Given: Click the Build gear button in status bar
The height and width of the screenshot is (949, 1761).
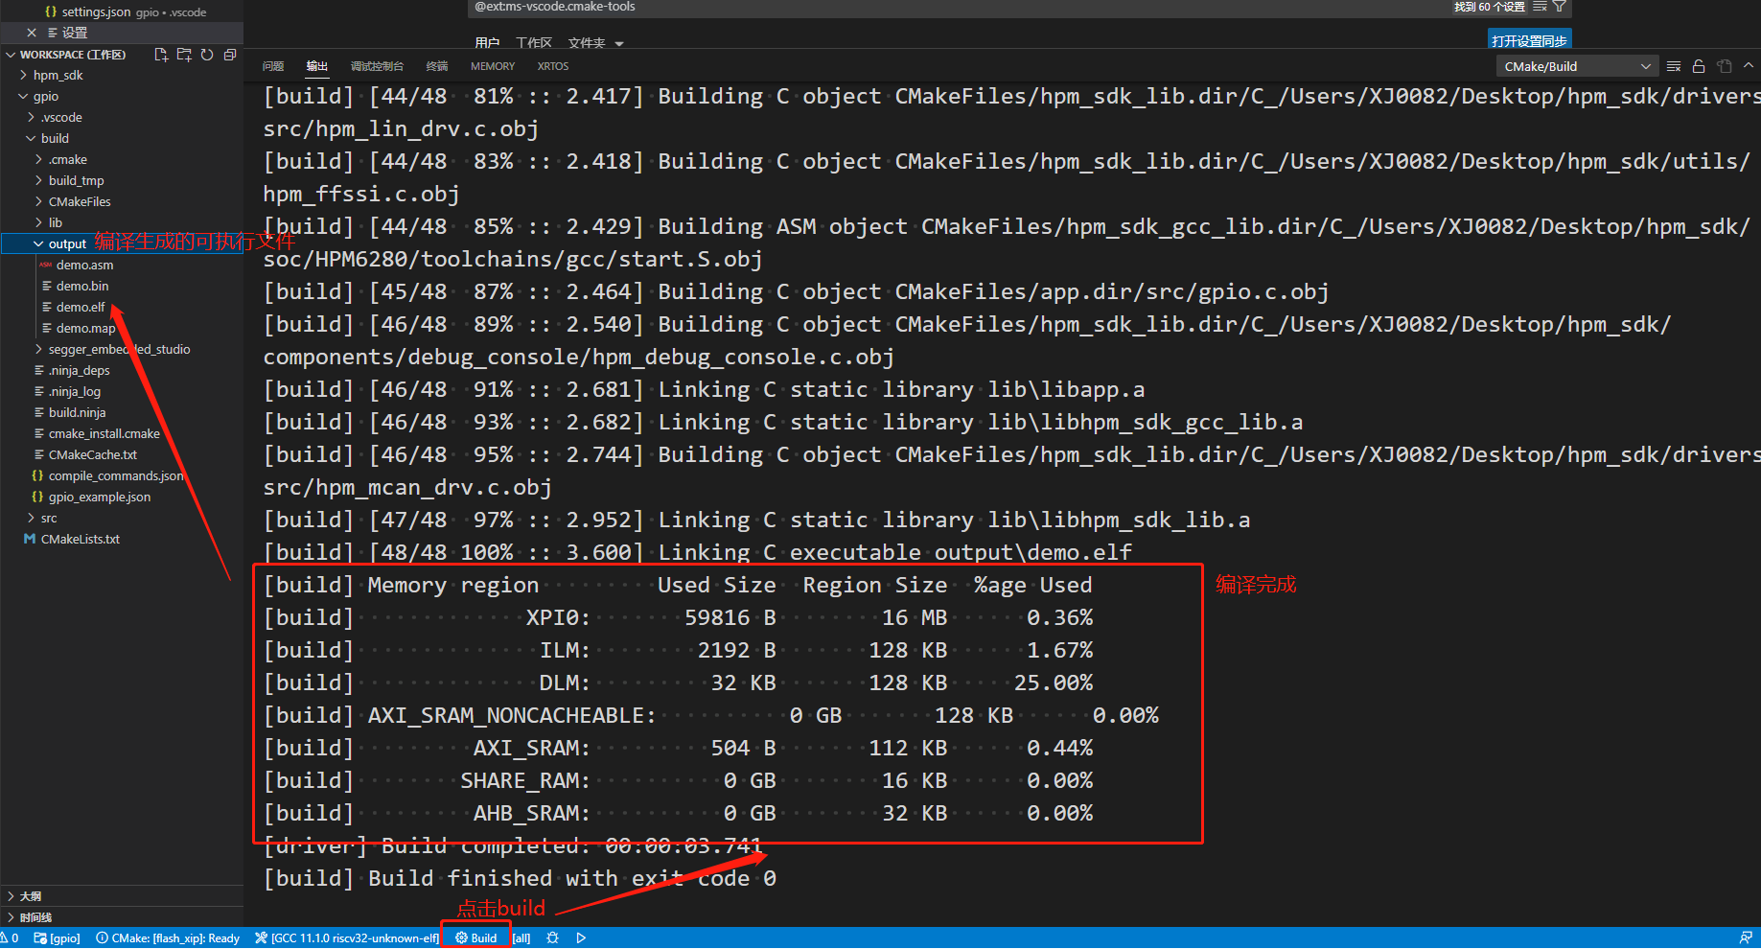Looking at the screenshot, I should pyautogui.click(x=476, y=938).
